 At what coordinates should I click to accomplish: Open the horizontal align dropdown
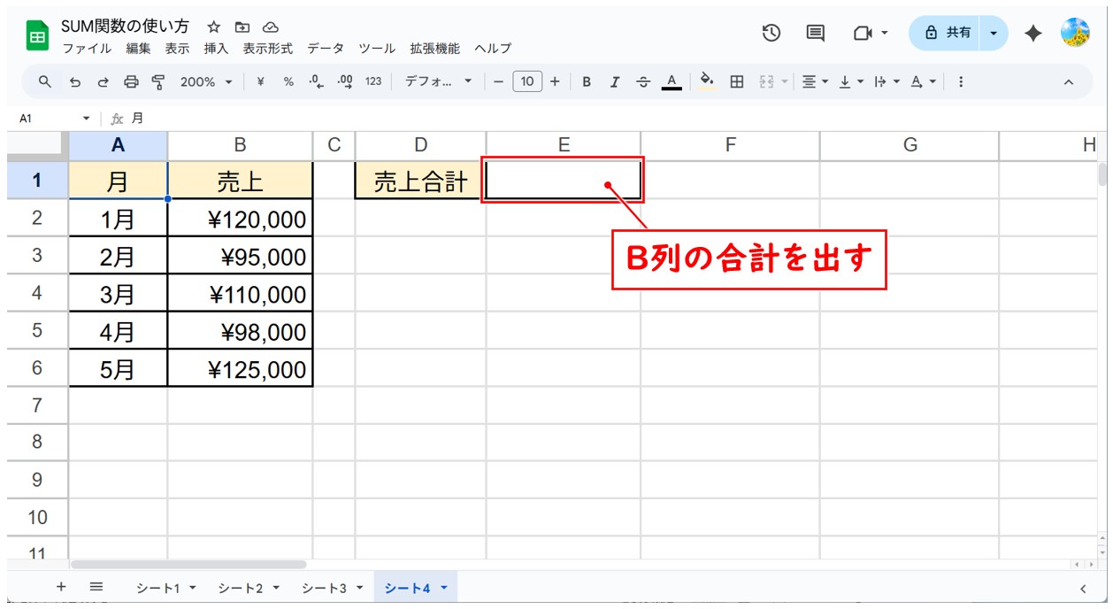(x=814, y=81)
